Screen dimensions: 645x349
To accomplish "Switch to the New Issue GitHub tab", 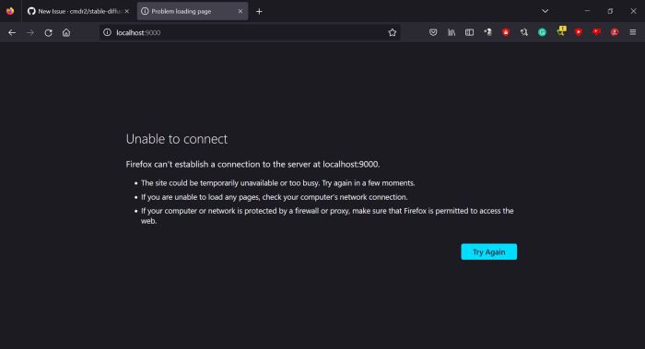I will point(78,11).
